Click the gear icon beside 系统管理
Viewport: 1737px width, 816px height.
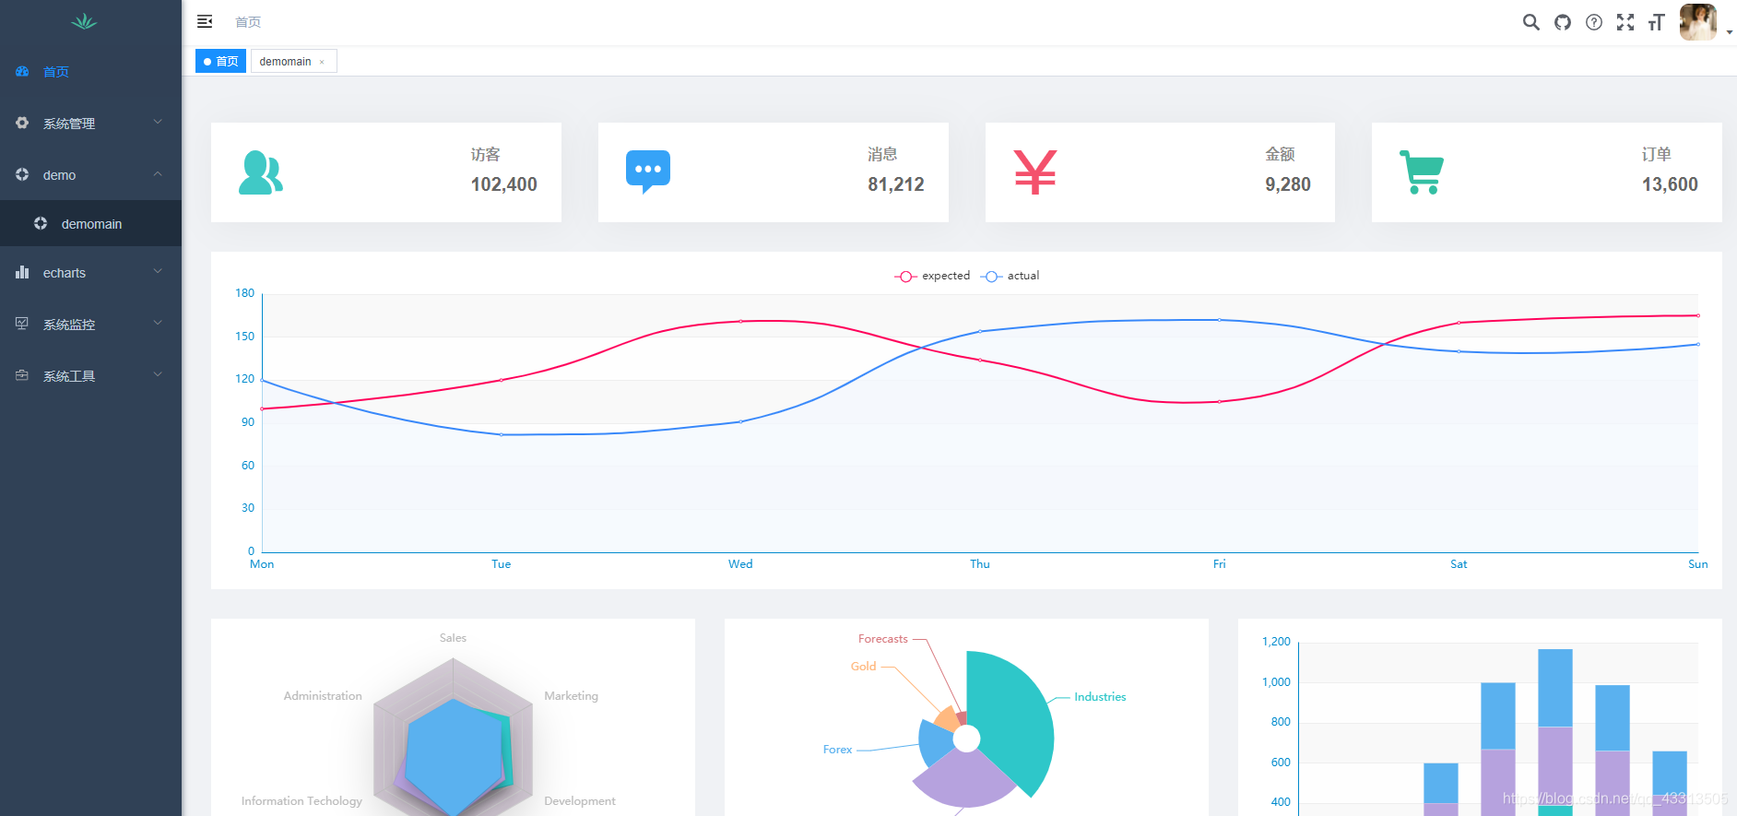pos(22,123)
